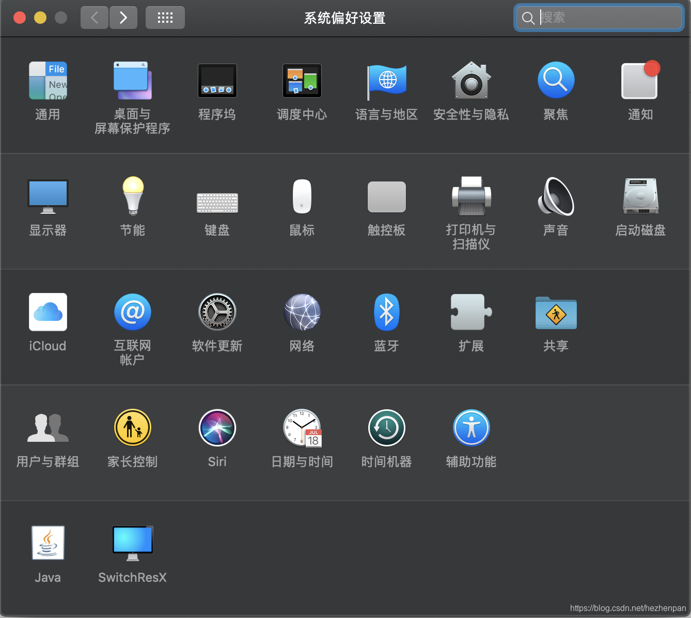Open the 共享 (Sharing) folder icon
Viewport: 691px width, 618px height.
pyautogui.click(x=556, y=313)
